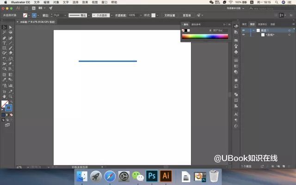Image resolution: width=296 pixels, height=185 pixels.
Task: Select the Zoom magnifier tool
Action: (10, 97)
